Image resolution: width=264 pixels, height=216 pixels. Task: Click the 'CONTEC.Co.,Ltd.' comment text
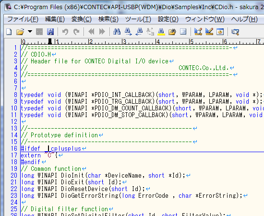click(x=204, y=68)
